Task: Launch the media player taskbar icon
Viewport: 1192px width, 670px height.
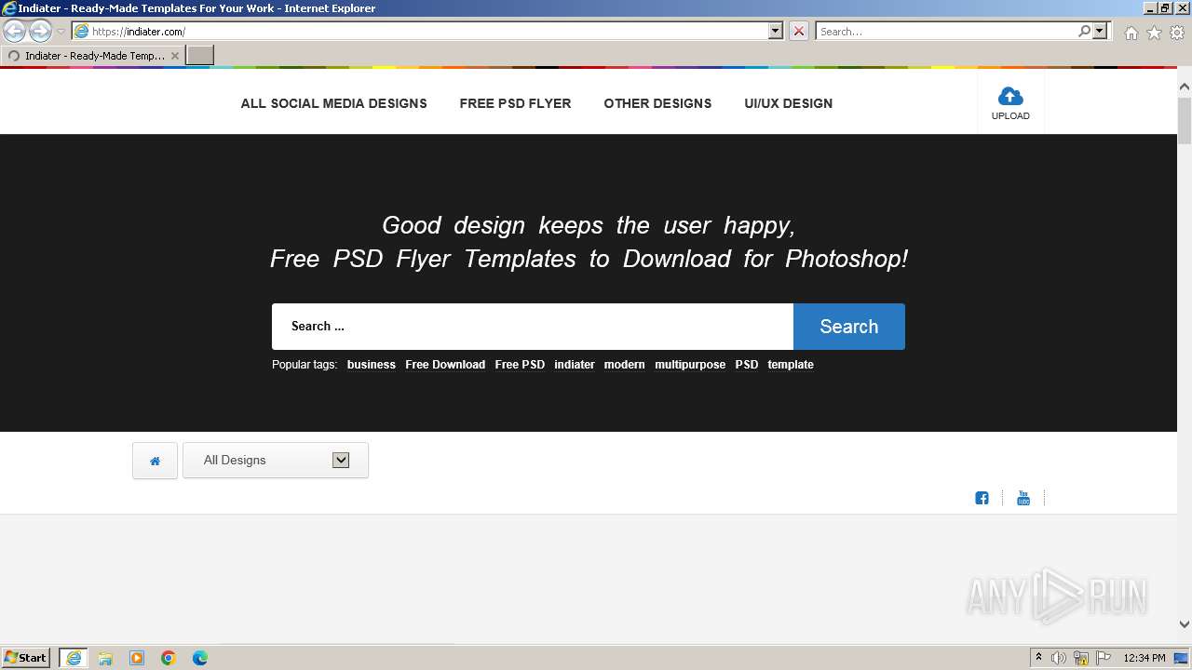Action: (137, 658)
